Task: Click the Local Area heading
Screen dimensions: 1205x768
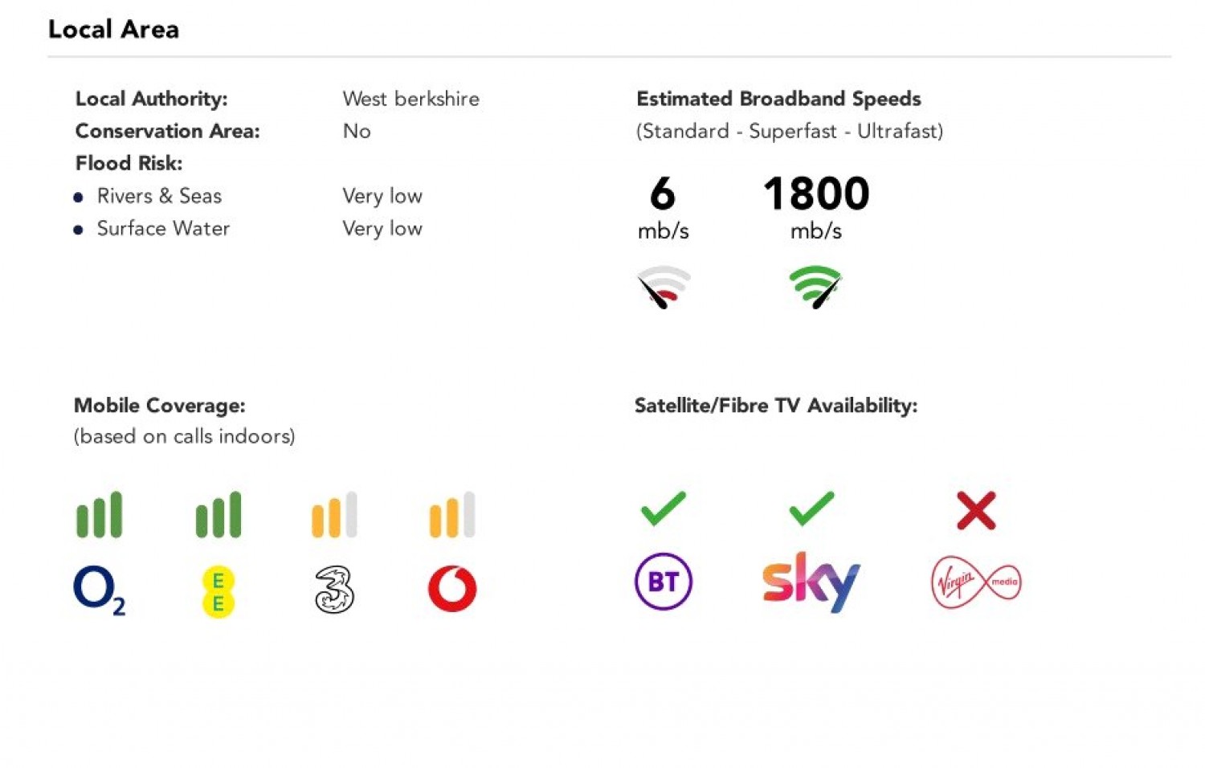Action: click(x=113, y=30)
